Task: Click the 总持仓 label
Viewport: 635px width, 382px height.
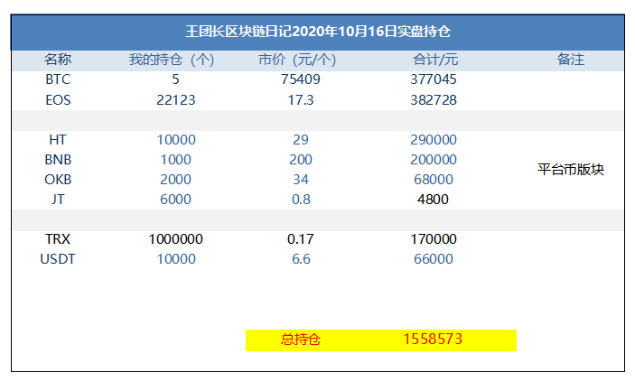Action: (301, 339)
